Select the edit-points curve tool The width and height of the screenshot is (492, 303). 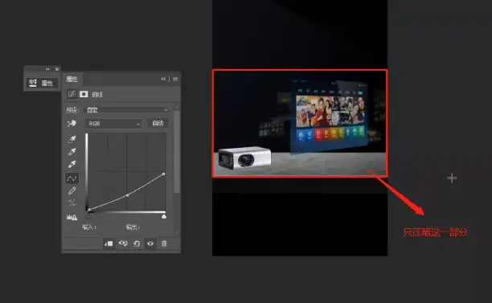coord(72,178)
